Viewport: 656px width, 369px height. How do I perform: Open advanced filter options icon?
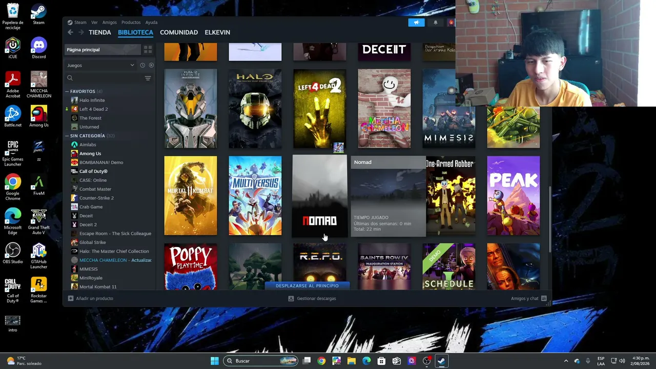click(x=148, y=78)
